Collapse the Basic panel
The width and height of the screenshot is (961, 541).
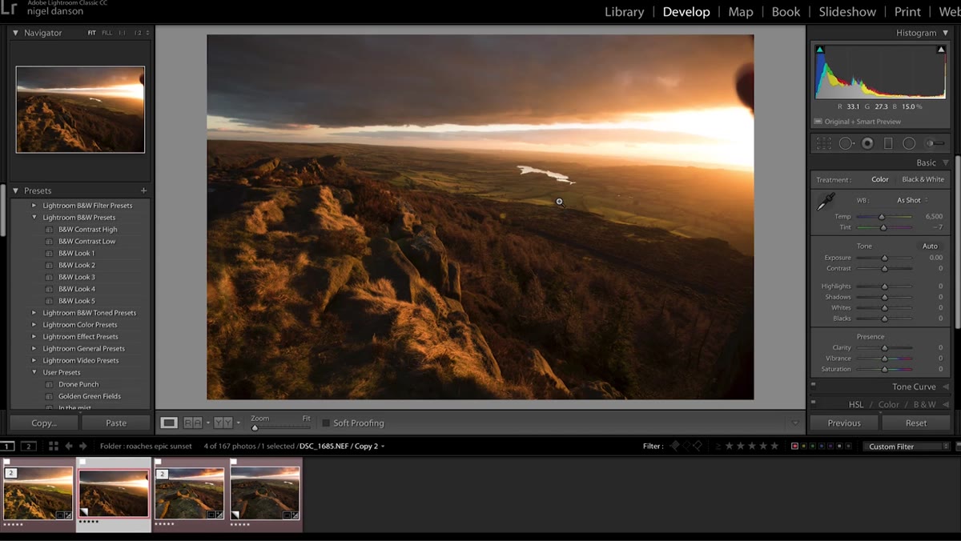[946, 162]
